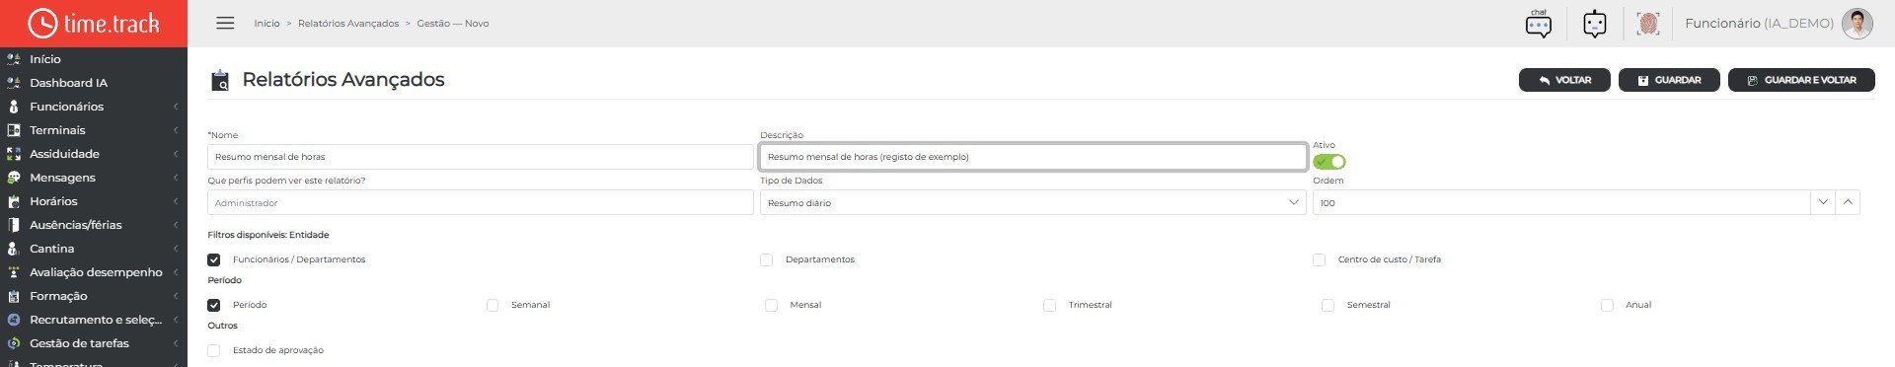Expand the Avaliação desempenho submenu chevron
This screenshot has width=1895, height=367.
(175, 272)
